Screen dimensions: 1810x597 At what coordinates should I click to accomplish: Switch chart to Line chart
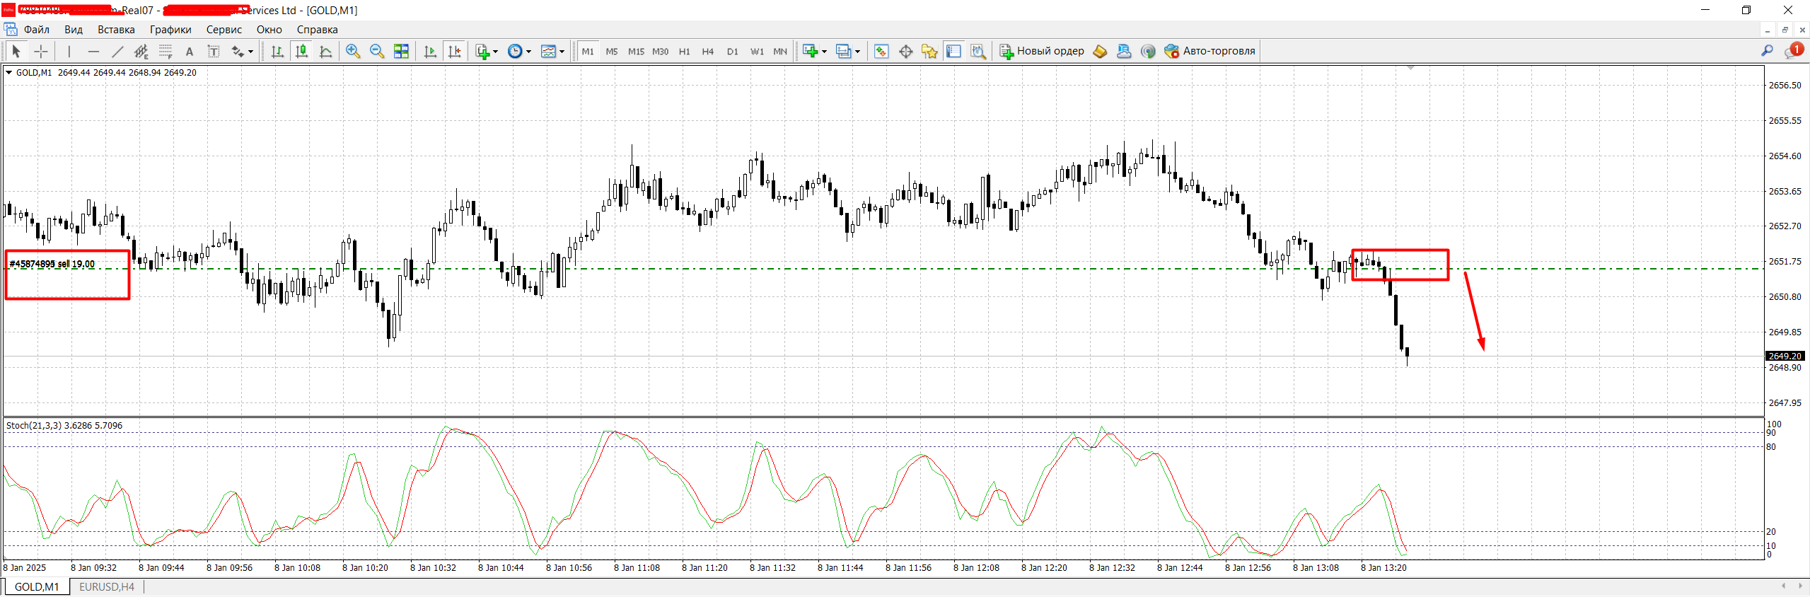tap(325, 51)
